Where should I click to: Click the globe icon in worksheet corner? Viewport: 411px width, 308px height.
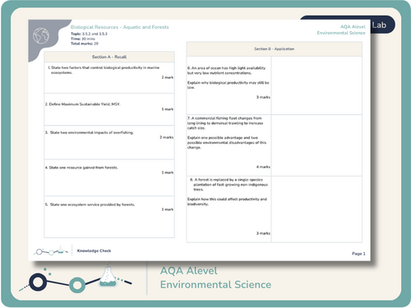click(41, 36)
